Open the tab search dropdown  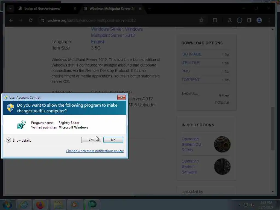(10, 8)
